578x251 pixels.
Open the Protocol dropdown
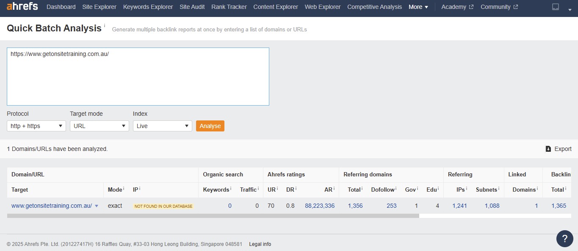point(36,126)
